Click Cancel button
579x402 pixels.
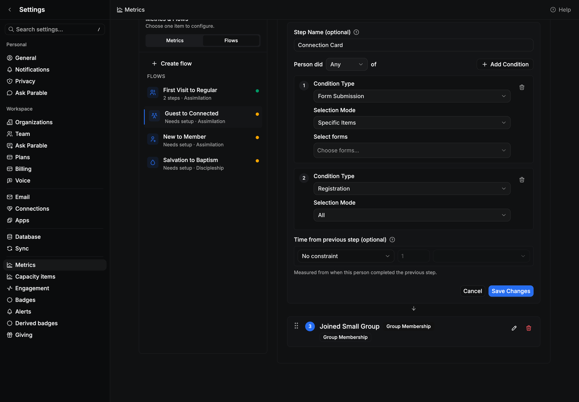pos(472,291)
